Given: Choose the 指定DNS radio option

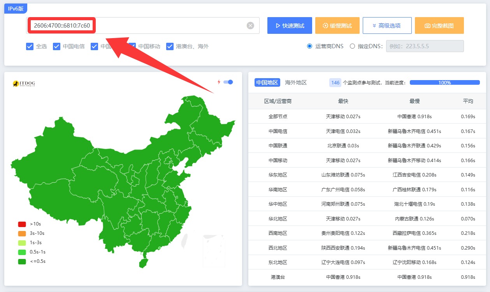Looking at the screenshot, I should tap(352, 46).
